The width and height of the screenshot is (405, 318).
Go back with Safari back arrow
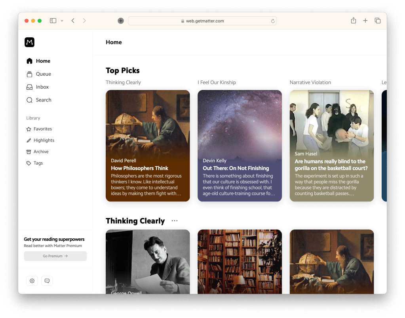[x=73, y=21]
